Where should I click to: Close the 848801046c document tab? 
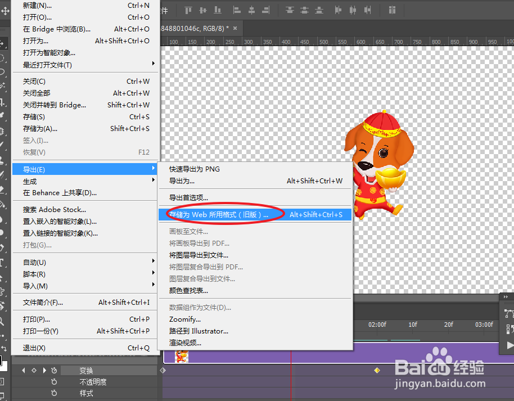[235, 29]
